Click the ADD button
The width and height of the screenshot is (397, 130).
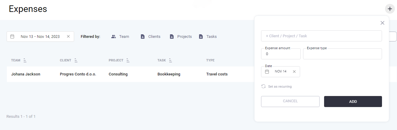353,101
